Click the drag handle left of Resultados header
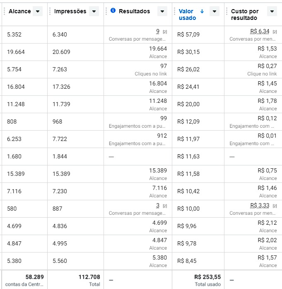282x289 pixels. [106, 11]
